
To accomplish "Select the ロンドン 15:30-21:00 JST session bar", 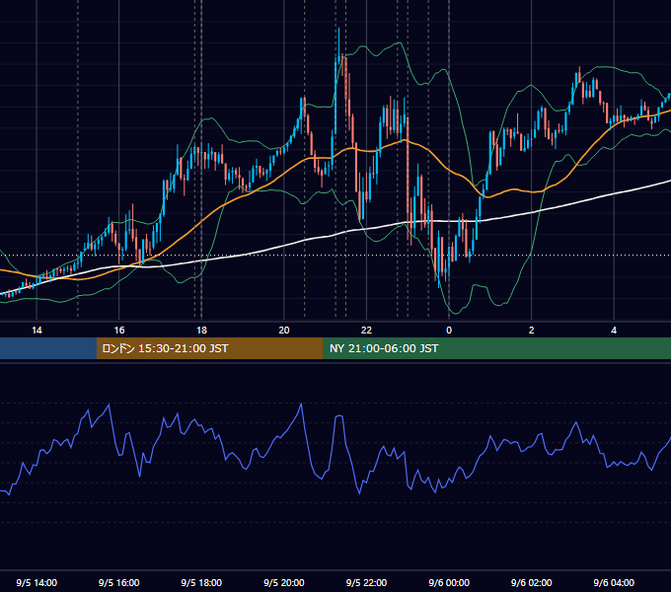I will coord(209,348).
